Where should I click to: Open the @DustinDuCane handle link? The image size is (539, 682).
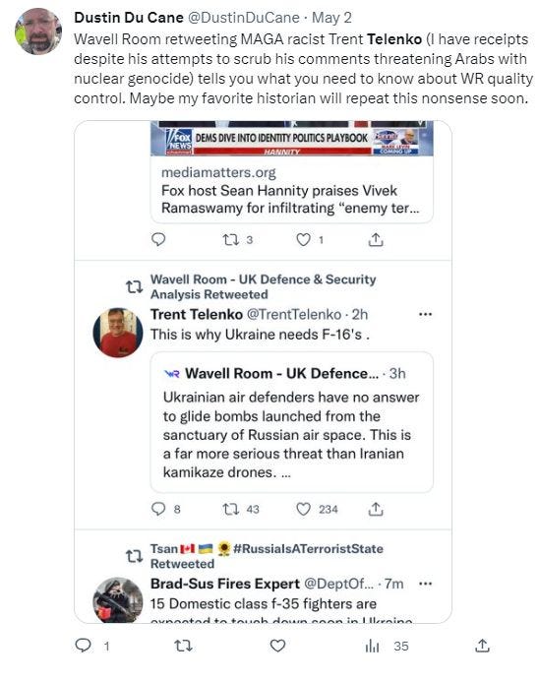[x=244, y=18]
